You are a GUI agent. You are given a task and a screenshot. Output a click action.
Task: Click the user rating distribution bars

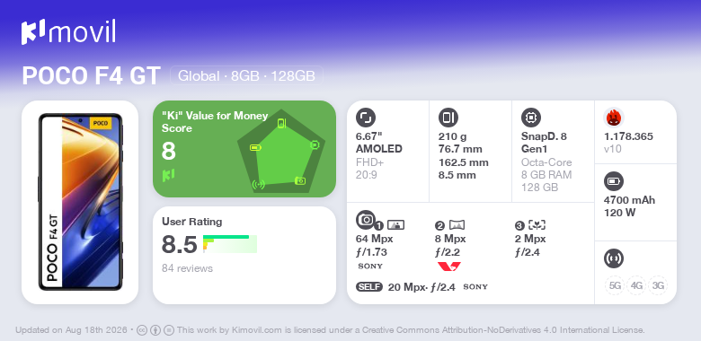230,244
